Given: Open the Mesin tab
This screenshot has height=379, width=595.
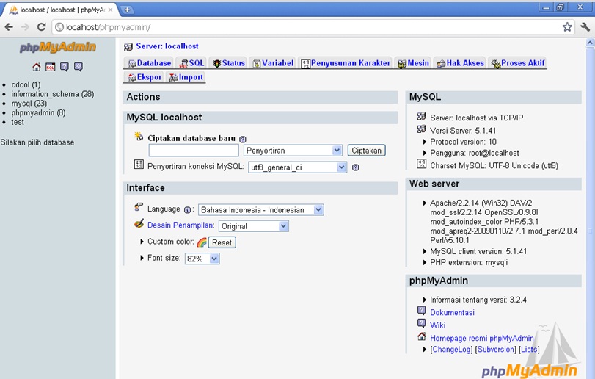Looking at the screenshot, I should [413, 63].
